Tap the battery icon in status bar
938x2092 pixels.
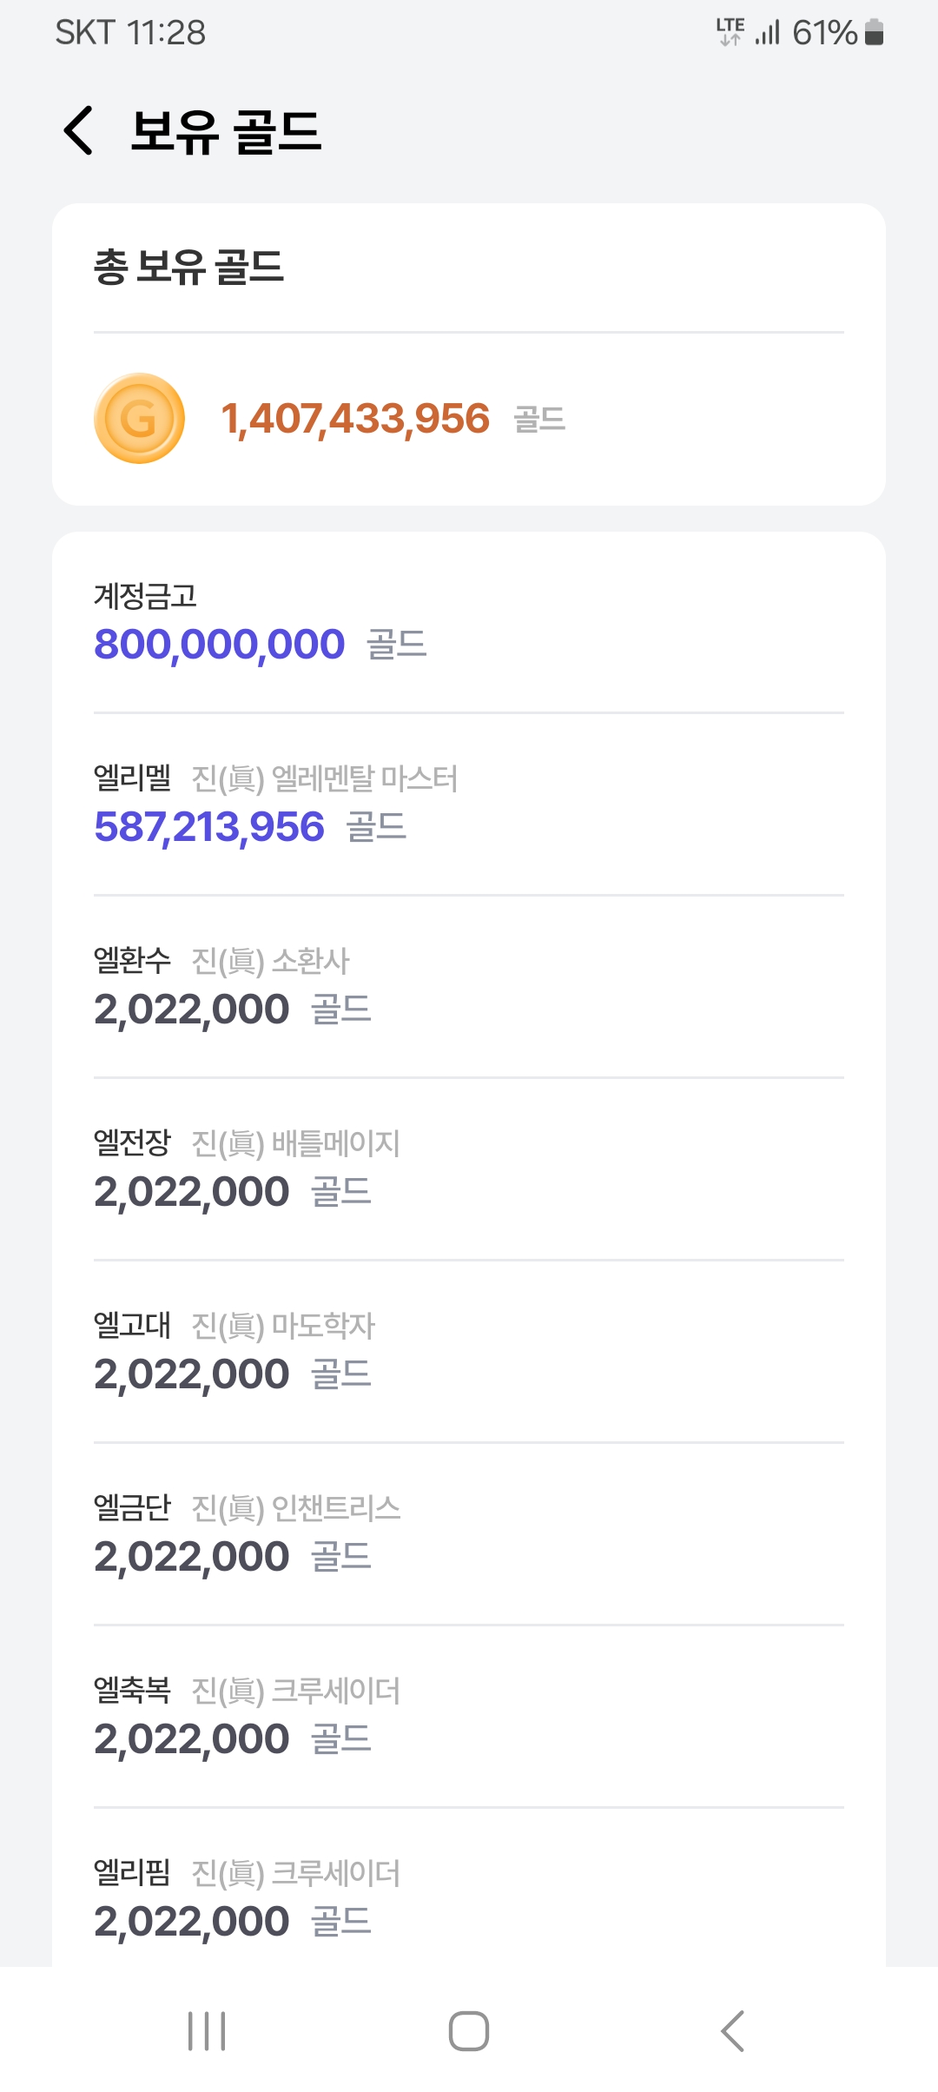click(874, 33)
